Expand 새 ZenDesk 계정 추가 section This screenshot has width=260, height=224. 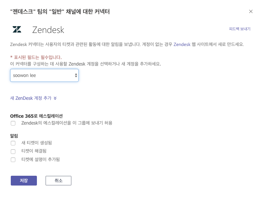pos(31,98)
